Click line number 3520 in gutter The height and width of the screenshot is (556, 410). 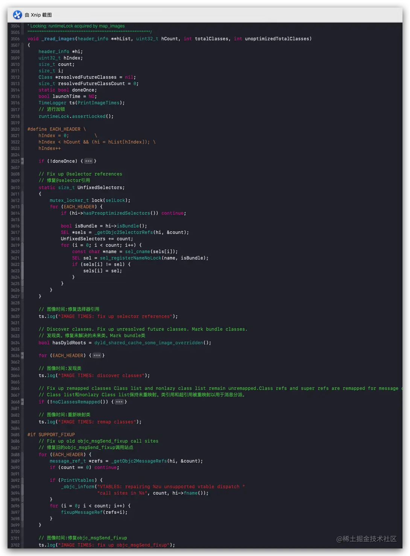coord(15,129)
